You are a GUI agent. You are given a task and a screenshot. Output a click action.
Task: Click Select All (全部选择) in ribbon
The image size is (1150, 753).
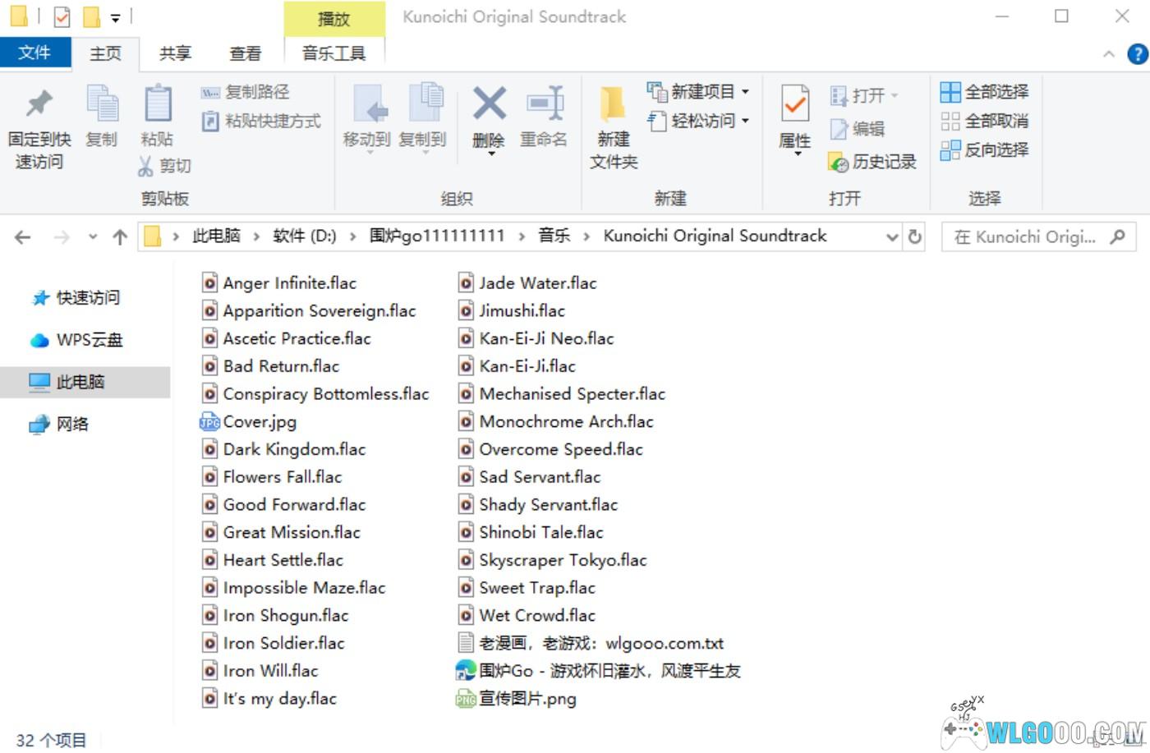coord(984,92)
